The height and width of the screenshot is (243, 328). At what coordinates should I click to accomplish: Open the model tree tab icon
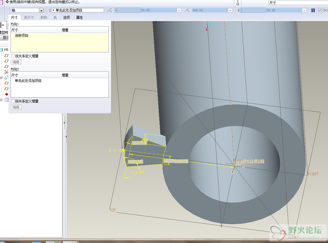(2, 25)
